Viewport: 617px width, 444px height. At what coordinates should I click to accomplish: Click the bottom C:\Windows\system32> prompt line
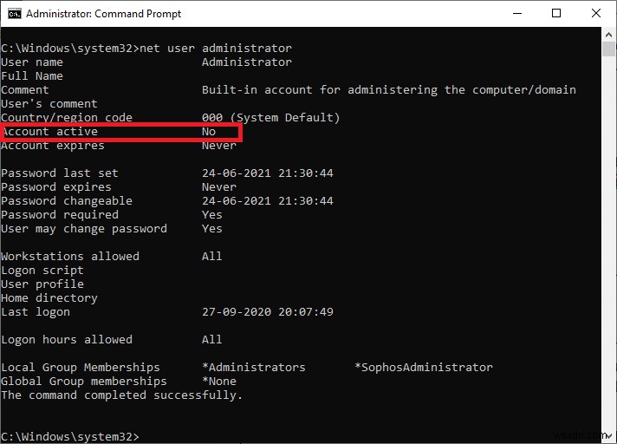point(69,435)
